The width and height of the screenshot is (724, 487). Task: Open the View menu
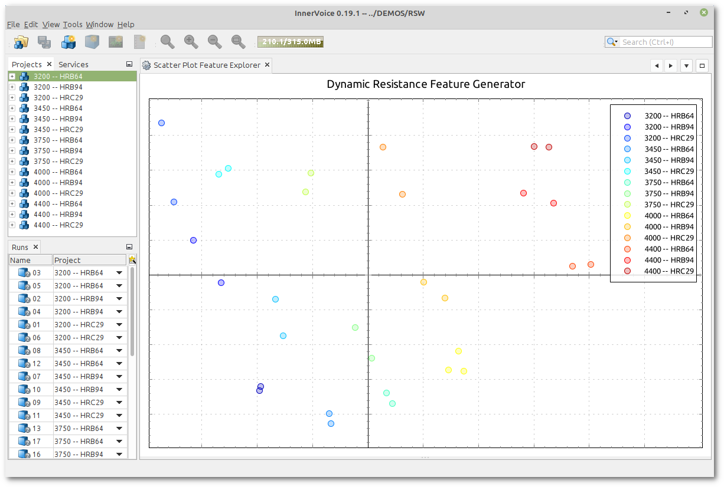pyautogui.click(x=51, y=24)
